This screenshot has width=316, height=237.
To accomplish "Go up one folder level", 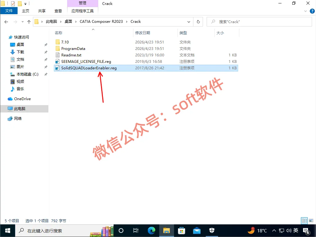I will click(x=29, y=22).
